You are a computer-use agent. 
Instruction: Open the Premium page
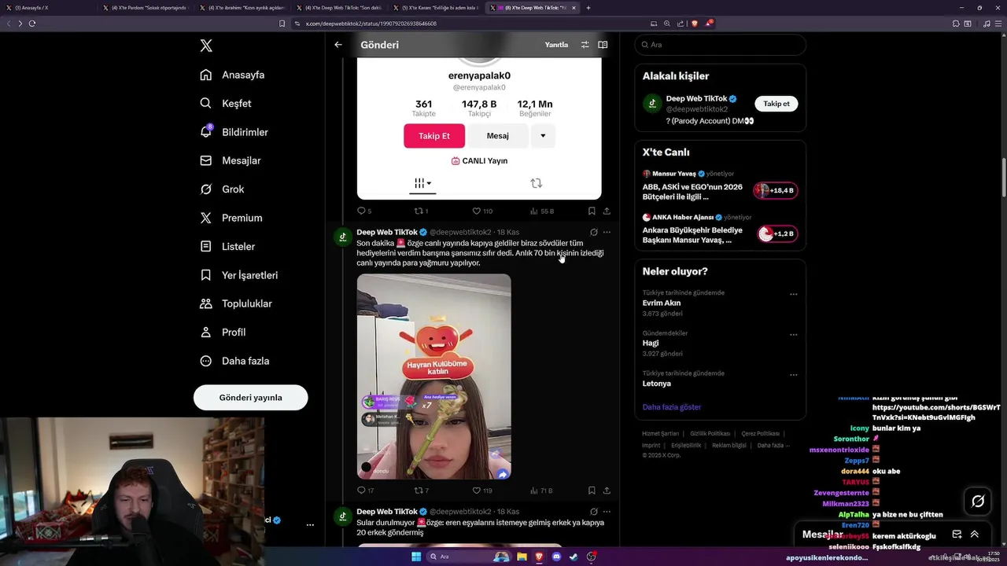(x=231, y=218)
